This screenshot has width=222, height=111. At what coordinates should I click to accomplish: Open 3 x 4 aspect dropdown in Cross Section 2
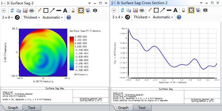click(x=117, y=17)
